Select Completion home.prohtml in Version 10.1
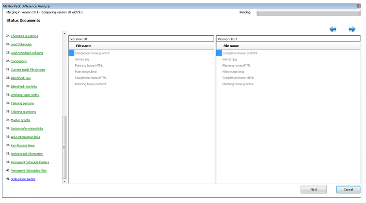 [x=239, y=53]
